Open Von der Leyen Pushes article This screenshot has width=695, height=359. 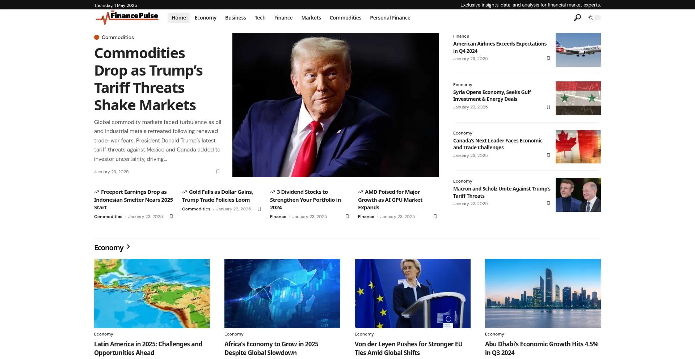409,349
